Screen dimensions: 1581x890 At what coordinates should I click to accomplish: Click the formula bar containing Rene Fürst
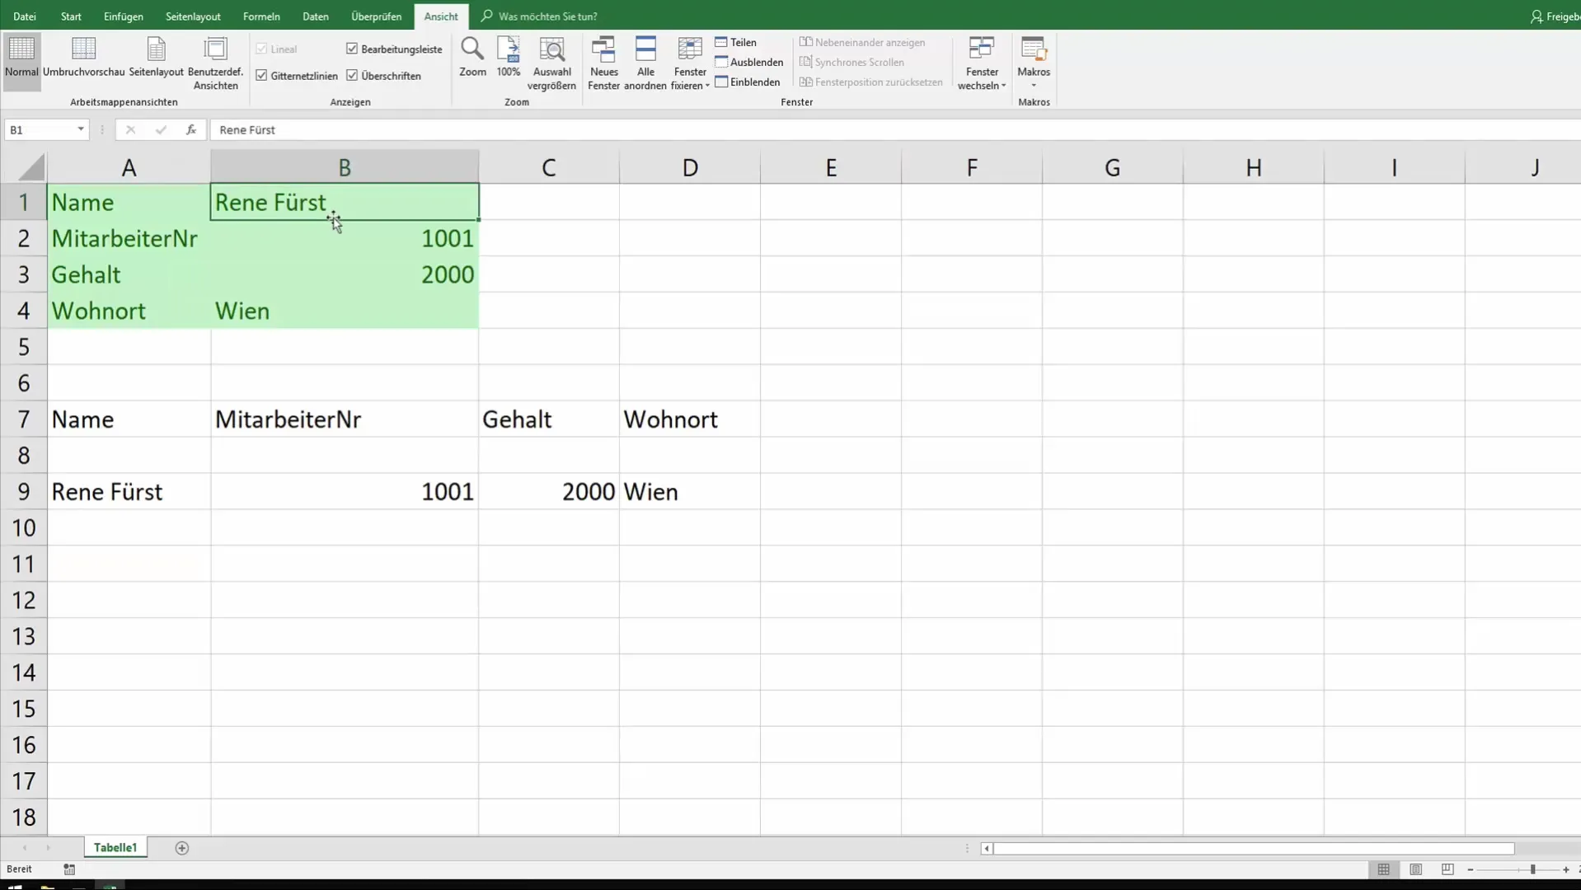point(894,129)
